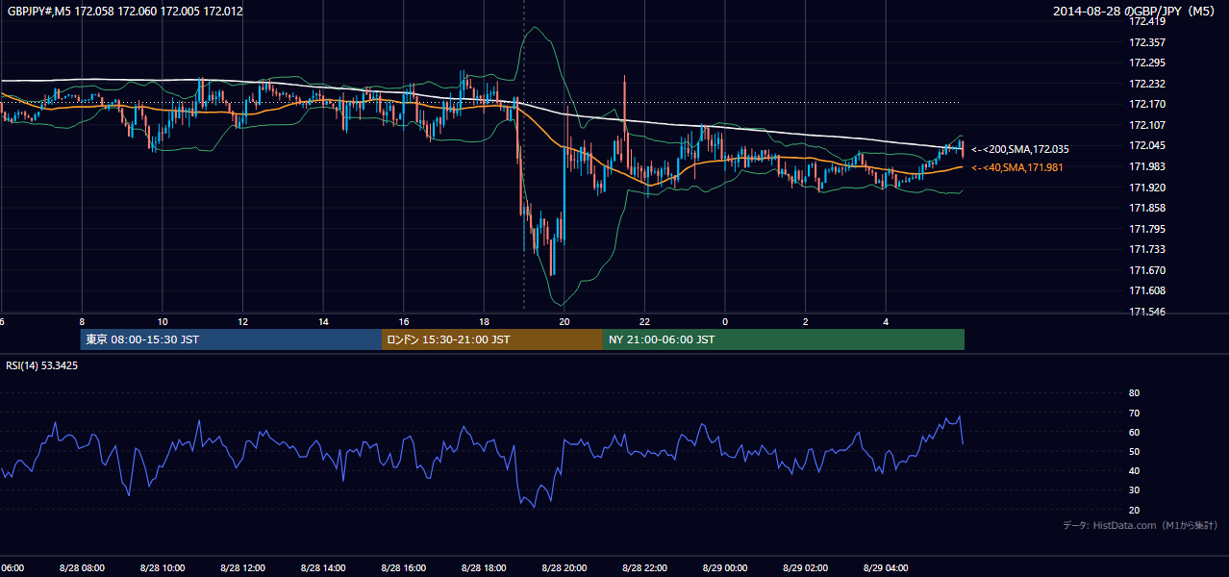Click price axis value 171.983
The image size is (1229, 577).
1147,166
